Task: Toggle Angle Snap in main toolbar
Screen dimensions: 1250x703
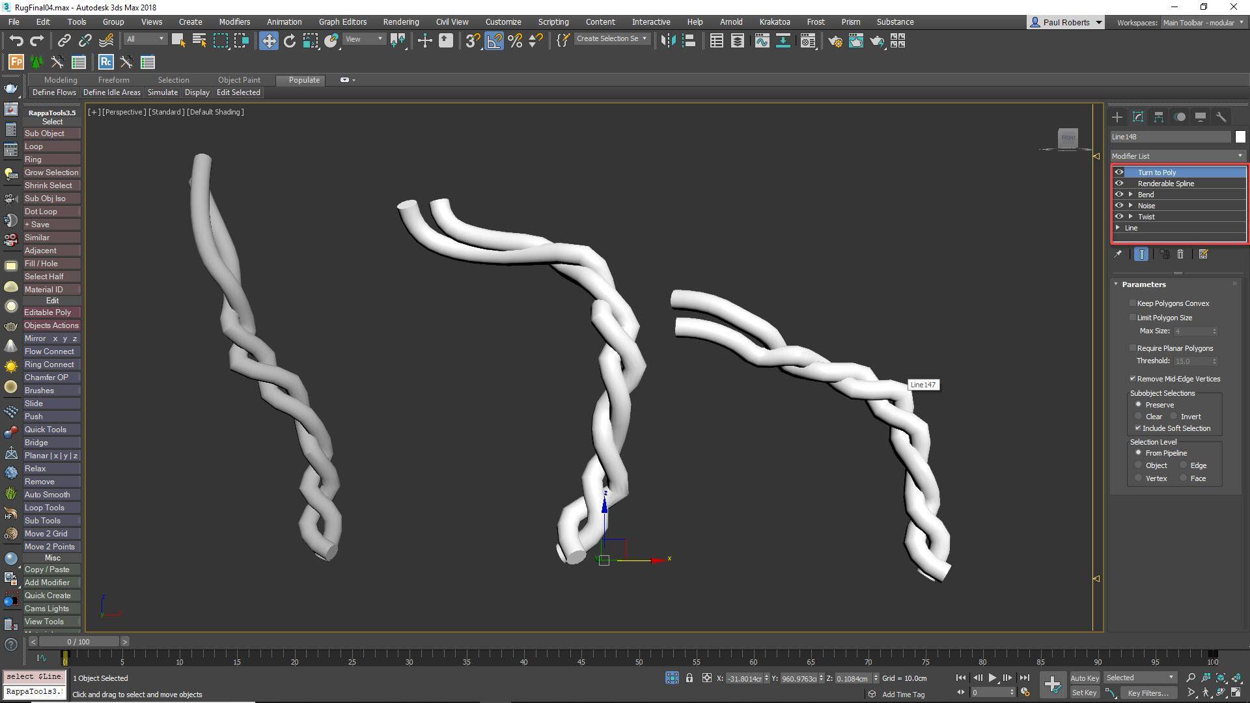Action: tap(494, 41)
